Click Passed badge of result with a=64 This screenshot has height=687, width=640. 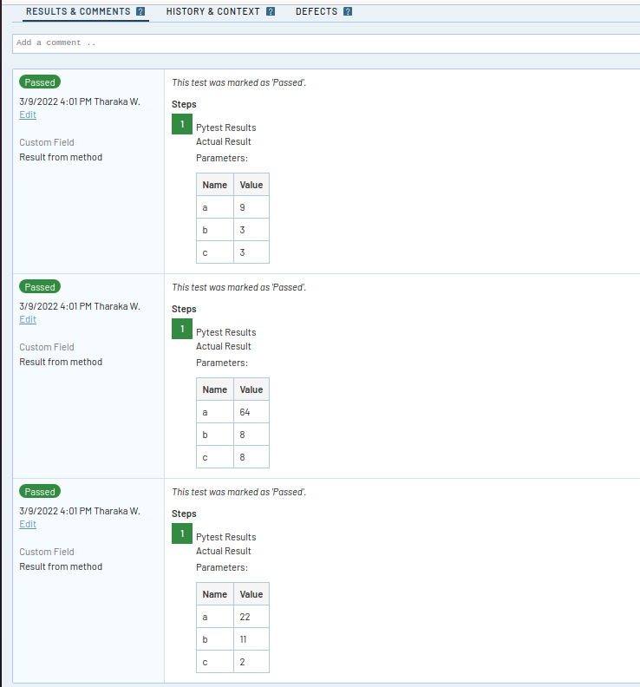(40, 287)
